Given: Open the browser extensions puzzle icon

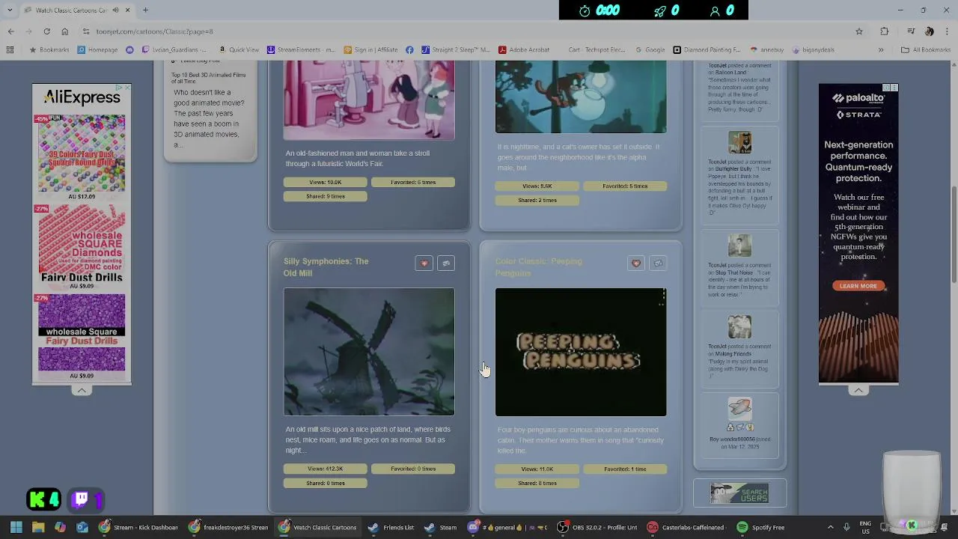Looking at the screenshot, I should 885,31.
